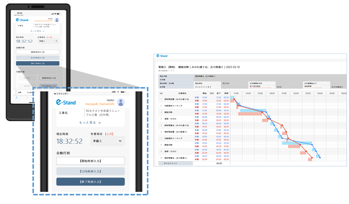Click the 03:00 column header in the chart

[x=308, y=93]
